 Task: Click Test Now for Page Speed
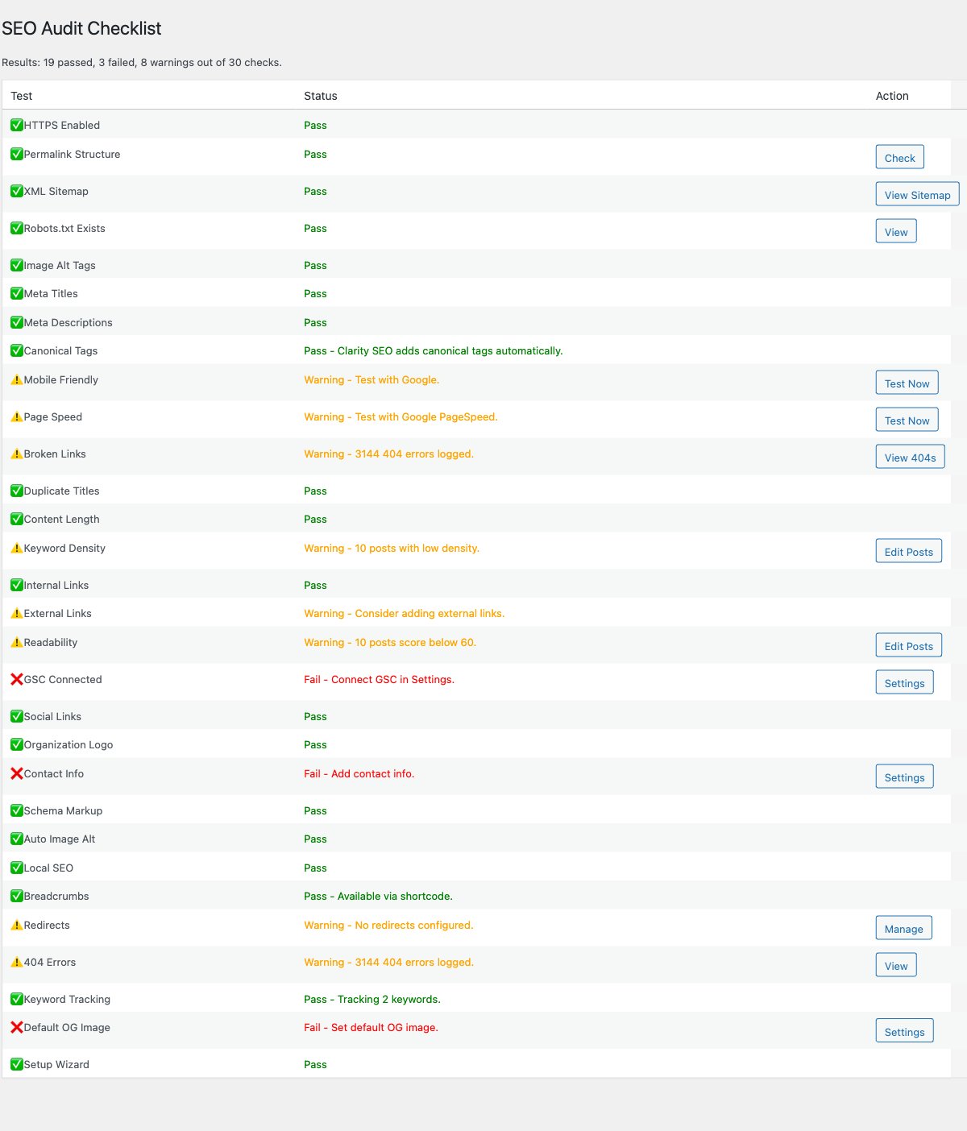[907, 420]
